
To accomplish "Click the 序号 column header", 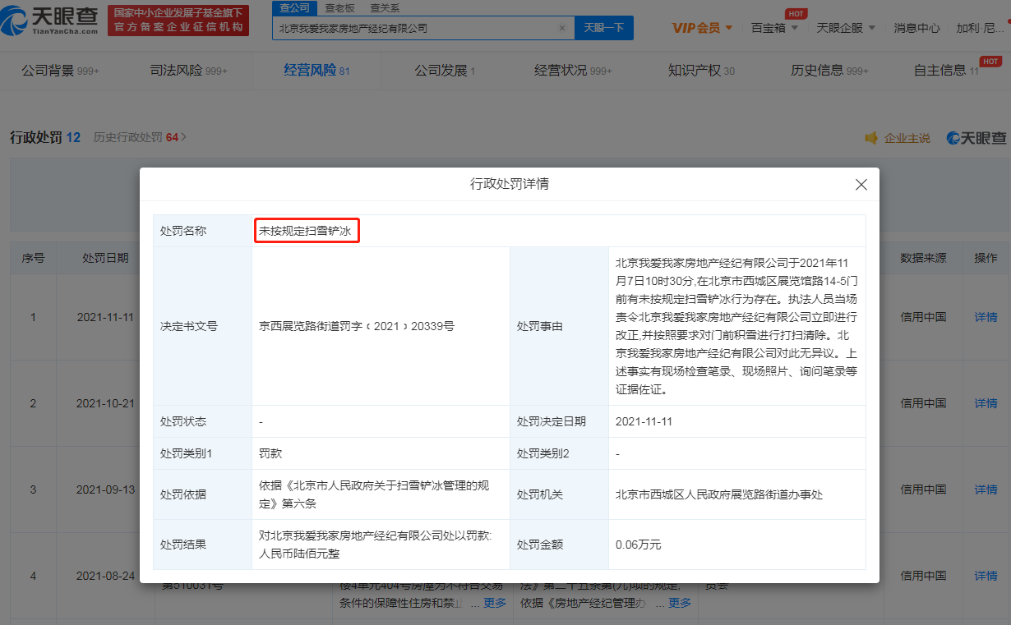I will pyautogui.click(x=33, y=258).
